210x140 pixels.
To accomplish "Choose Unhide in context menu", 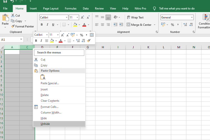I will click(x=59, y=124).
